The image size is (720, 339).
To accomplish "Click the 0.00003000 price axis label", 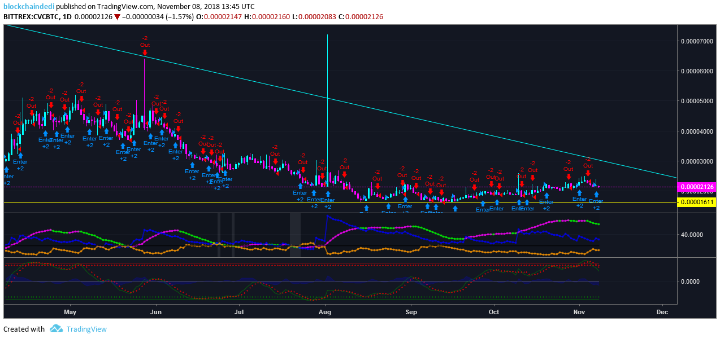I will tap(697, 161).
